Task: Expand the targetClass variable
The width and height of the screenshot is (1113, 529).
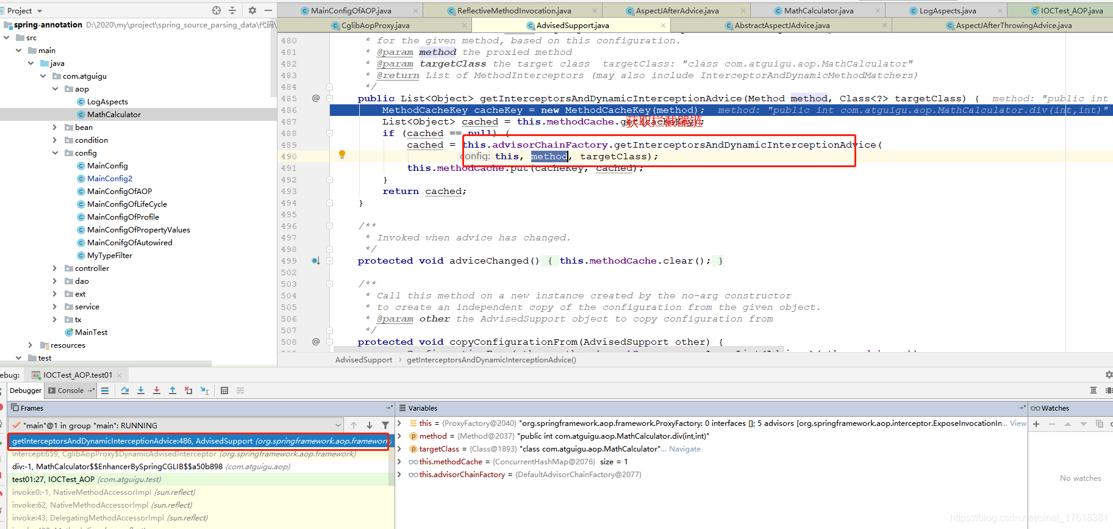Action: (400, 449)
